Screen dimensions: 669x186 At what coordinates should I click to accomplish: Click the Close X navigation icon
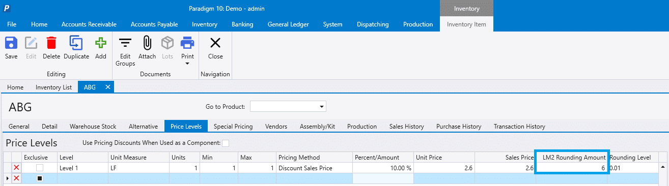[215, 43]
